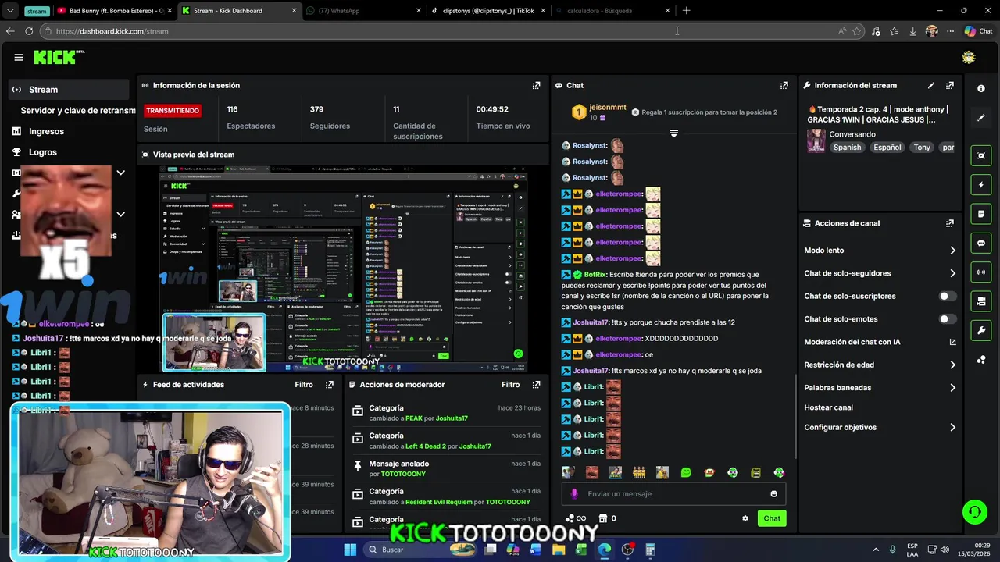This screenshot has width=1000, height=562.
Task: Expand Palabras baneadas settings
Action: click(952, 387)
